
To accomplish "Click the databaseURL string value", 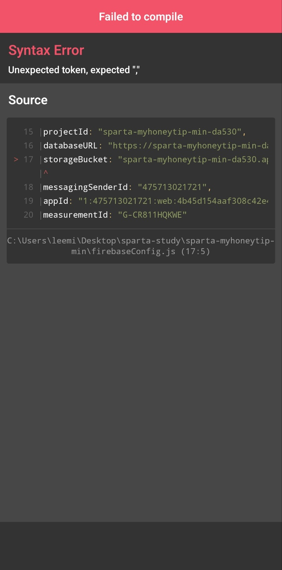I will click(188, 146).
